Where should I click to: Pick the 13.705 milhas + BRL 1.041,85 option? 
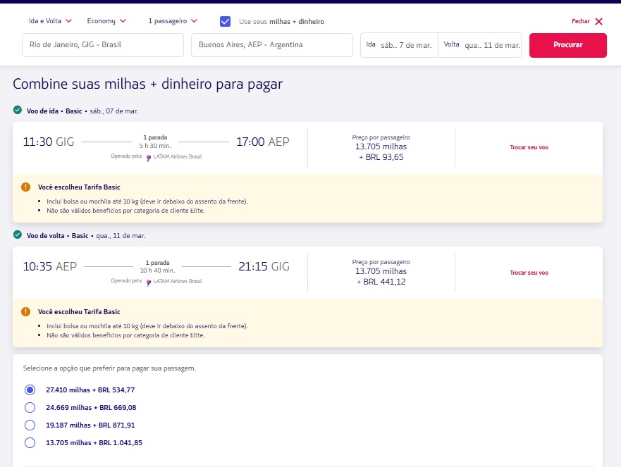[30, 443]
